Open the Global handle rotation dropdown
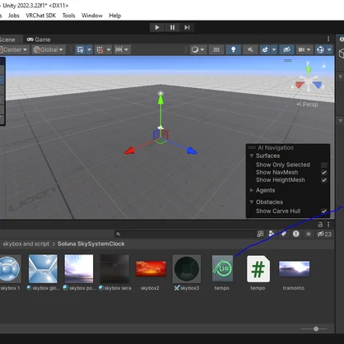344x344 pixels. [49, 49]
